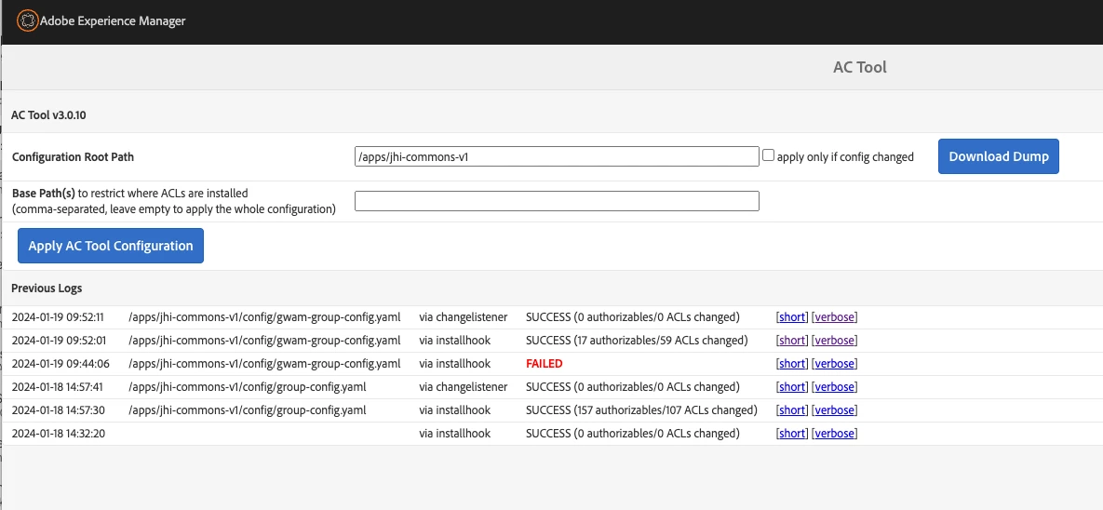
Task: Click the Apply AC Tool Configuration button
Action: click(111, 246)
